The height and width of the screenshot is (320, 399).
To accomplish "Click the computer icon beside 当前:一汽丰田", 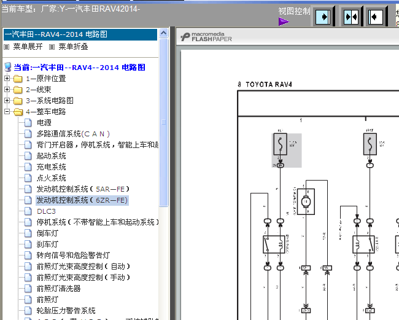I will 8,67.
